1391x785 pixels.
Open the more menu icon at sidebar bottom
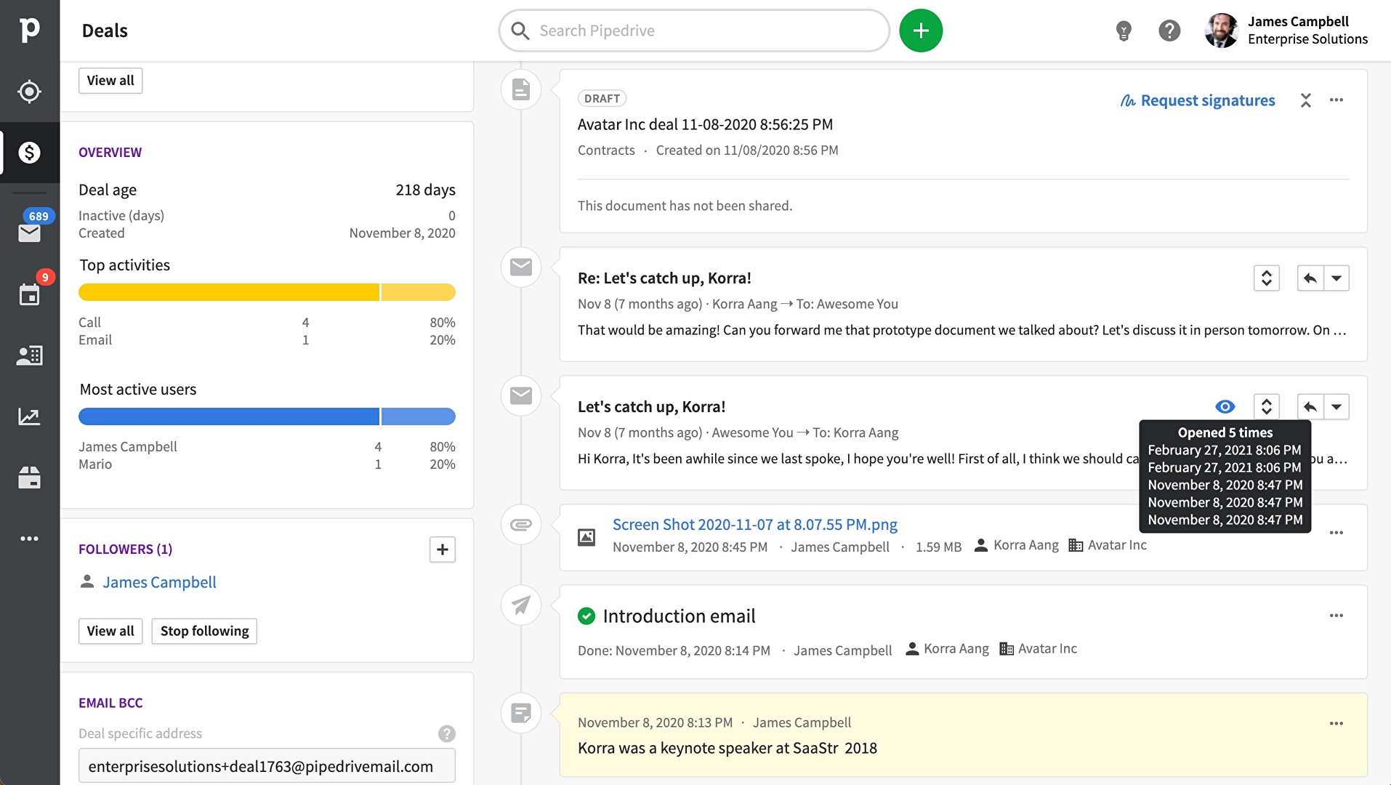30,539
